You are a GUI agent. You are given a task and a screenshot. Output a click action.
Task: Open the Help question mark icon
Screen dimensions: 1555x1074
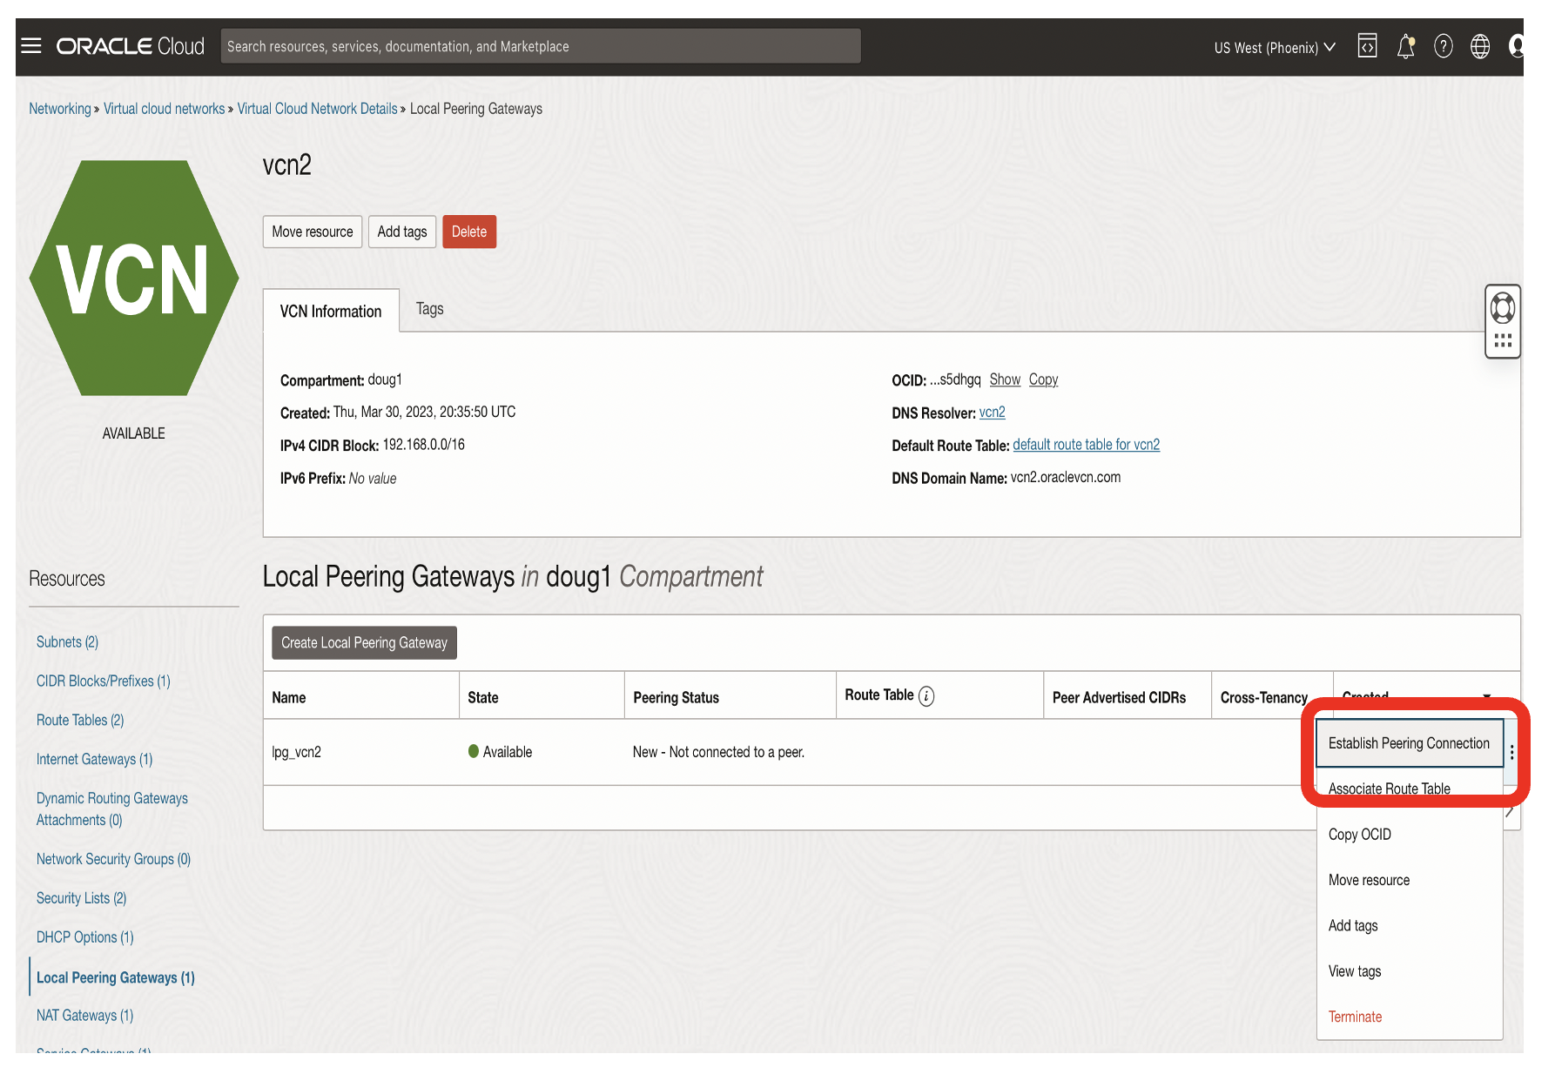coord(1443,46)
